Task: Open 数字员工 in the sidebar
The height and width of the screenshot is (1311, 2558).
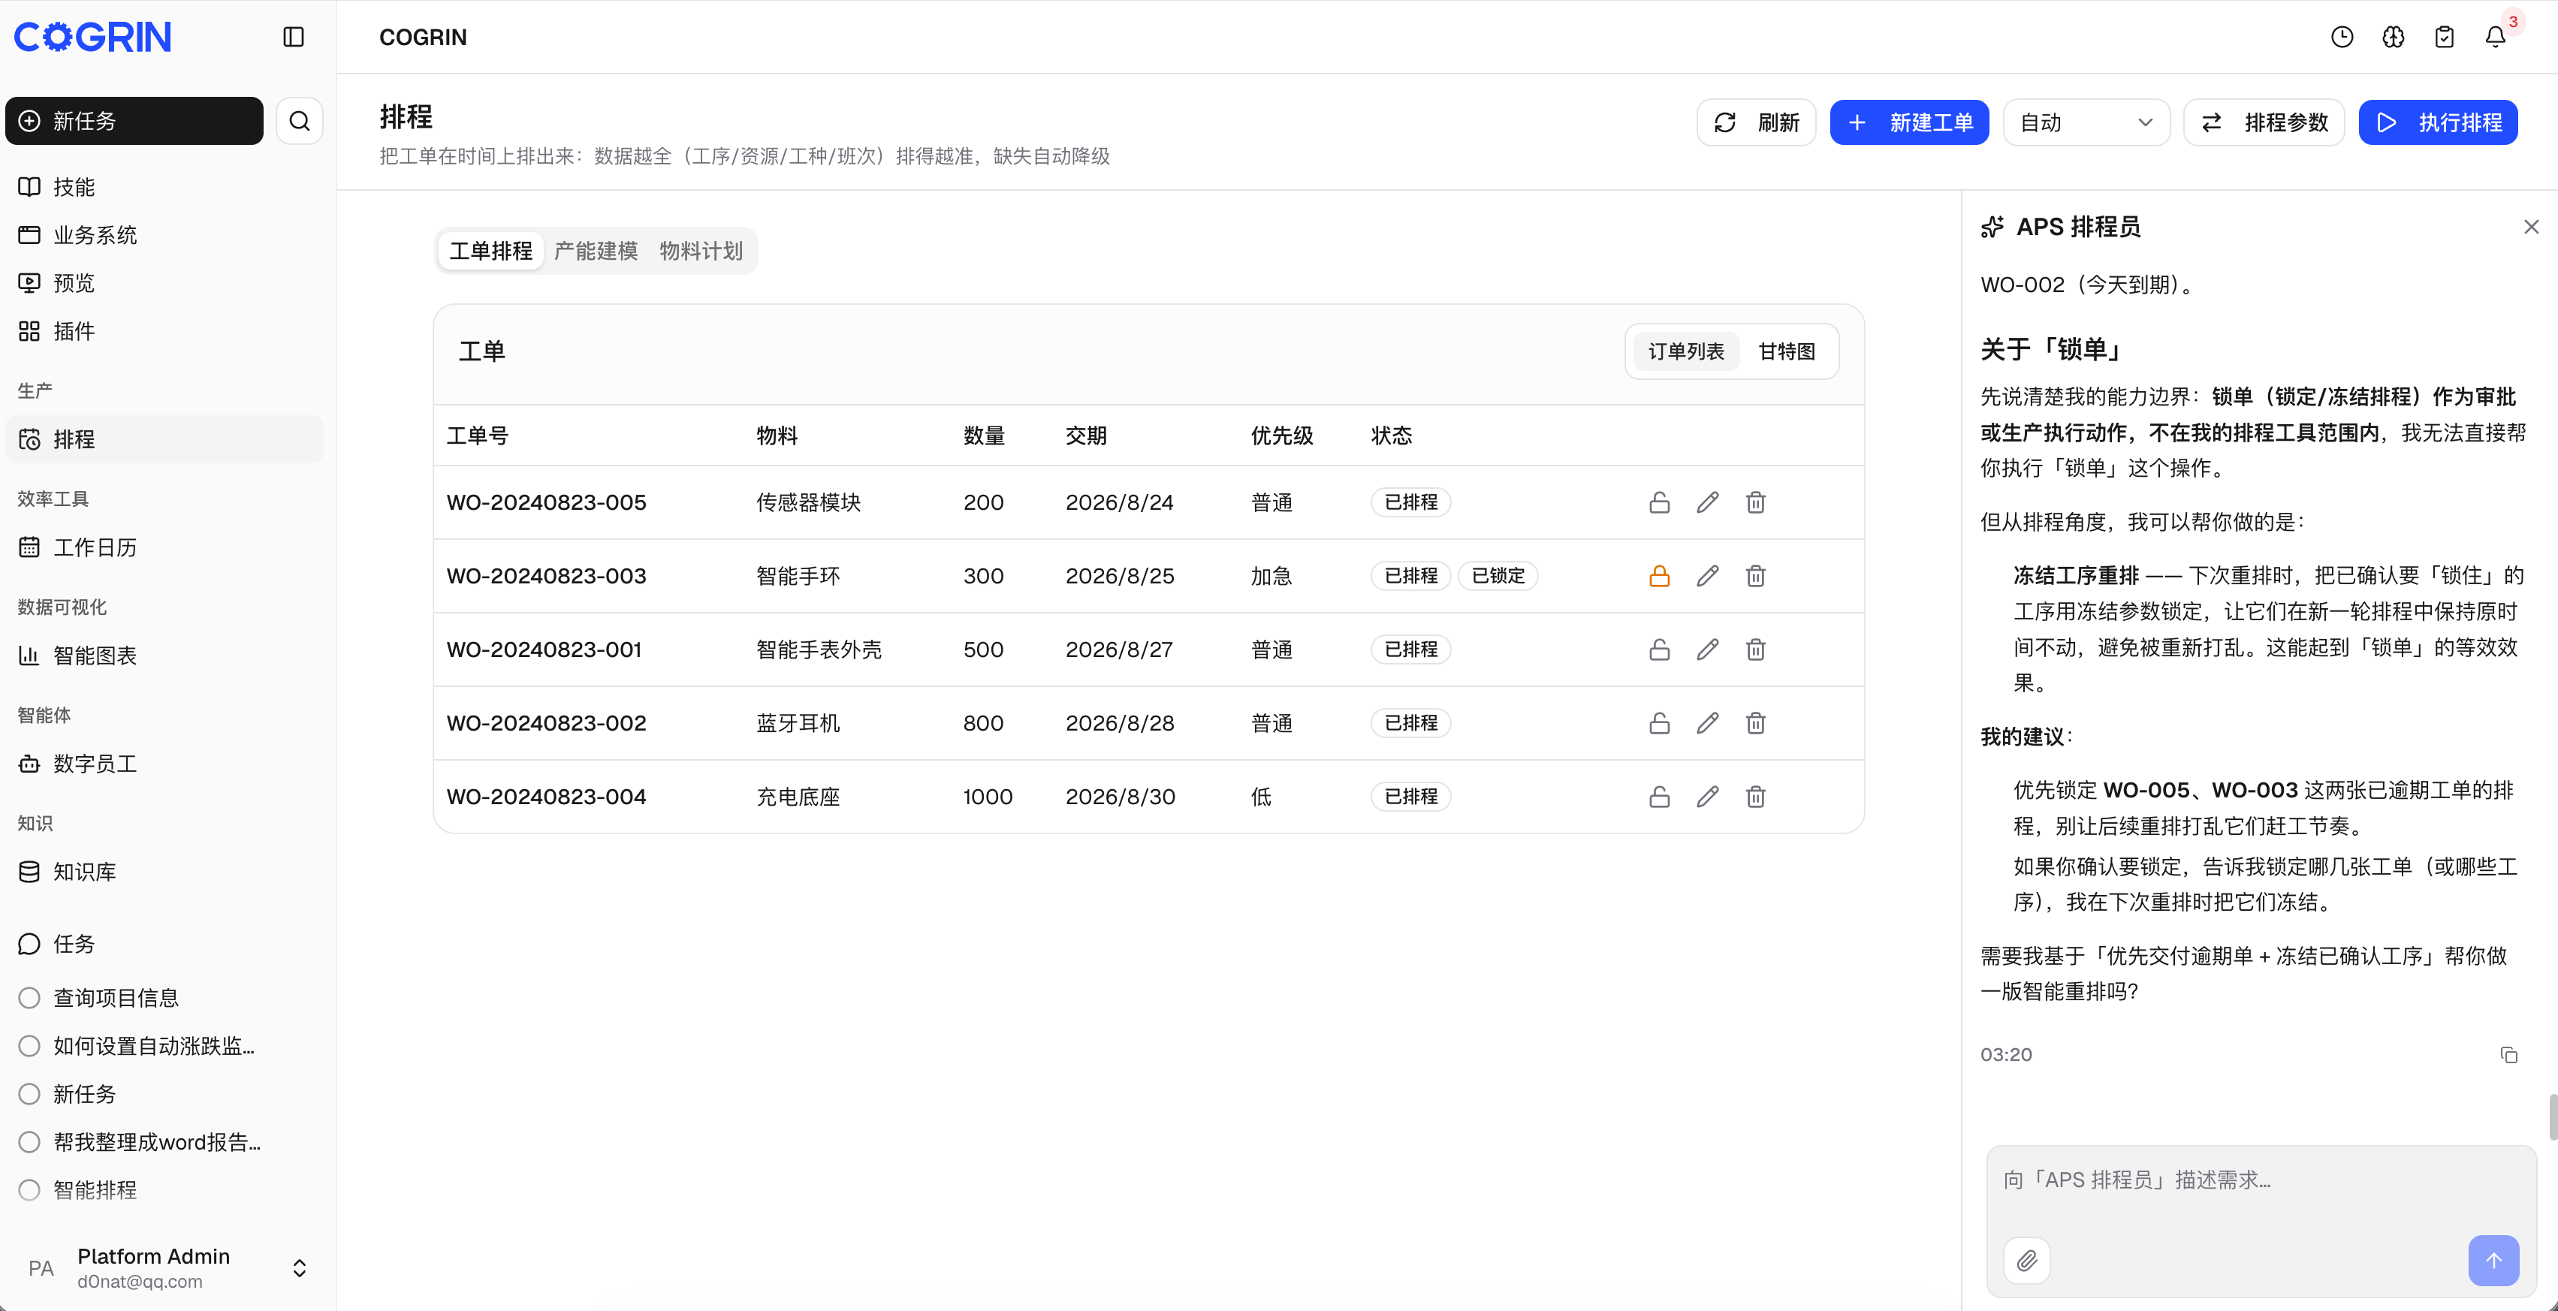Action: point(164,763)
